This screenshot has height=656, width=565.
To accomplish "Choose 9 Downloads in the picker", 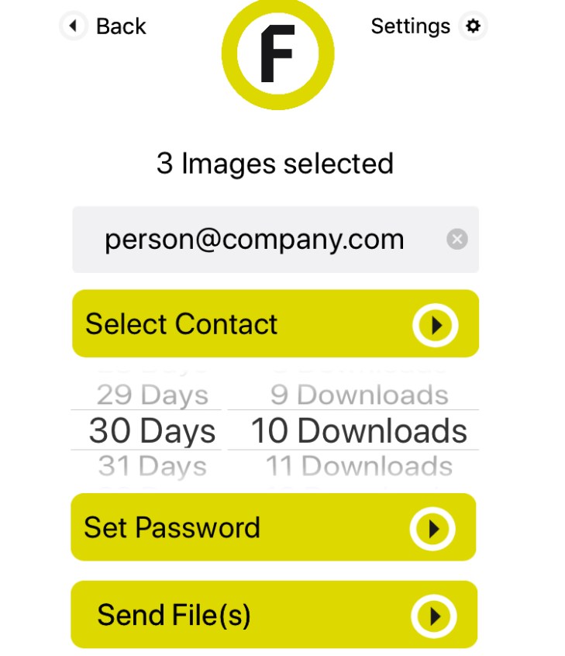I will (x=360, y=395).
